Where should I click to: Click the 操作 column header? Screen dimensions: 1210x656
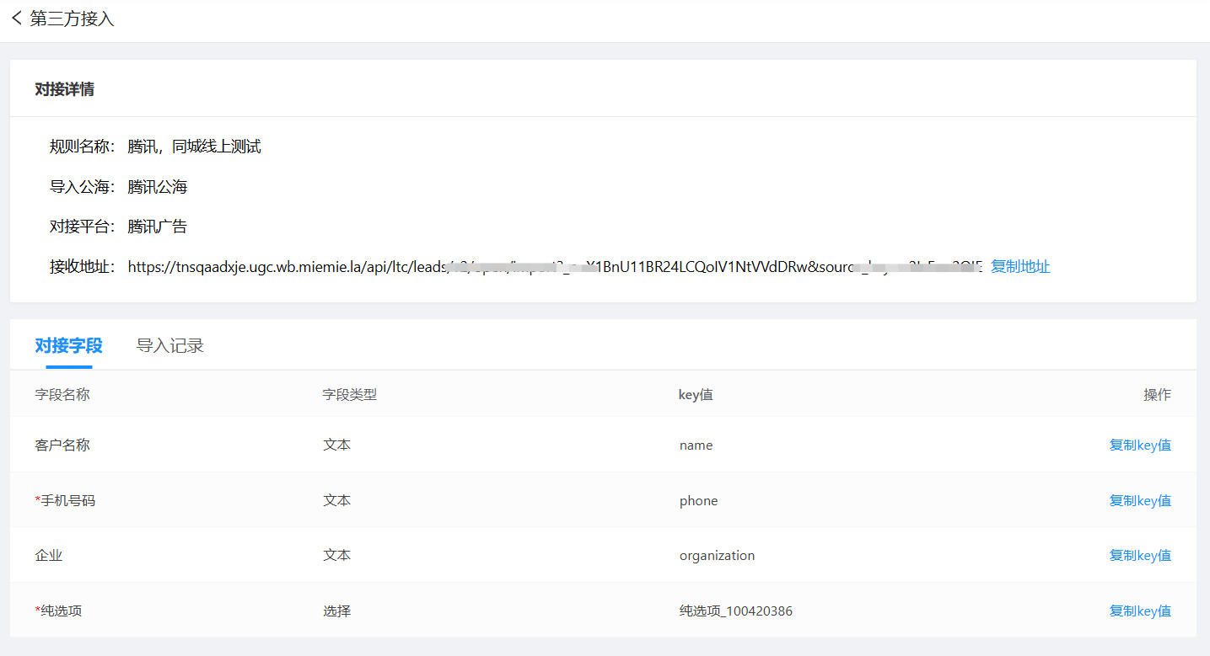[x=1157, y=395]
